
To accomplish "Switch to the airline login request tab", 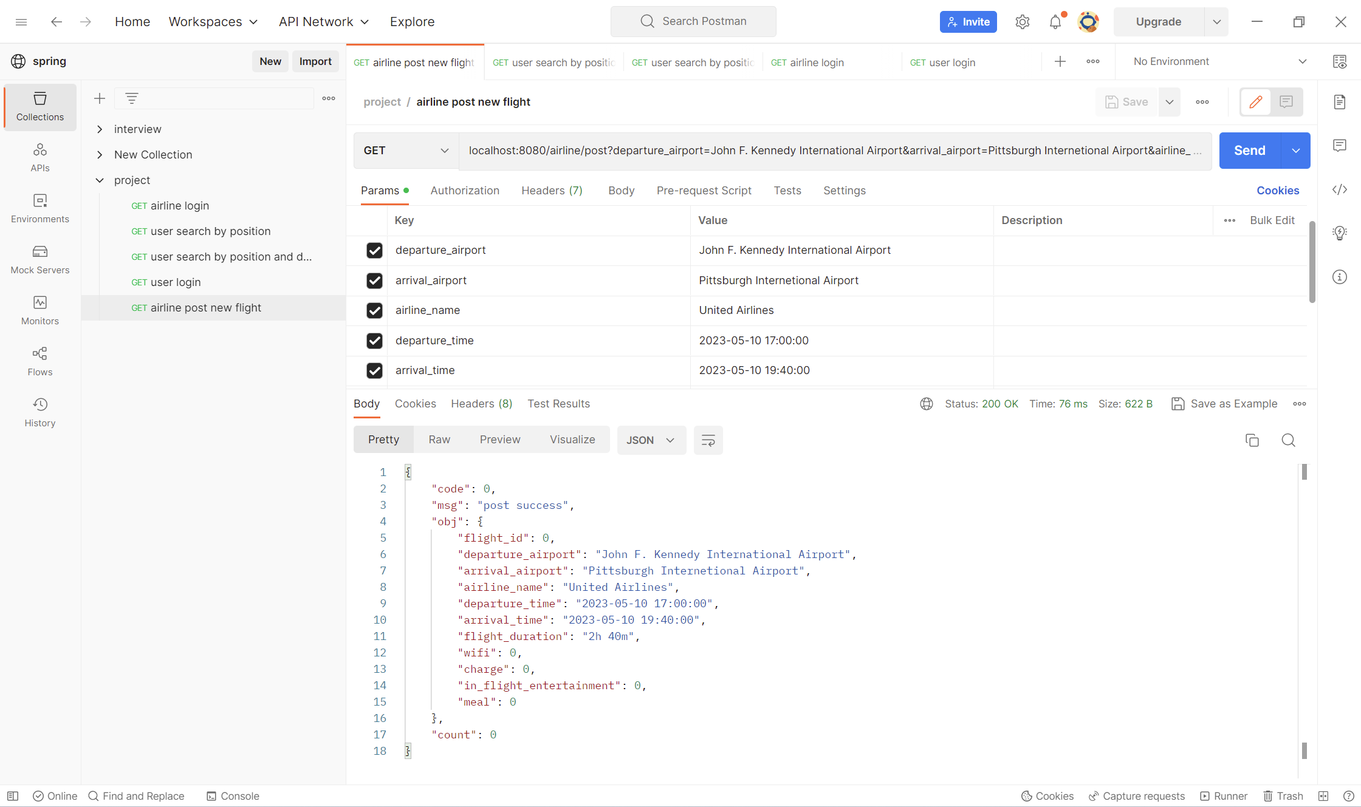I will click(832, 62).
